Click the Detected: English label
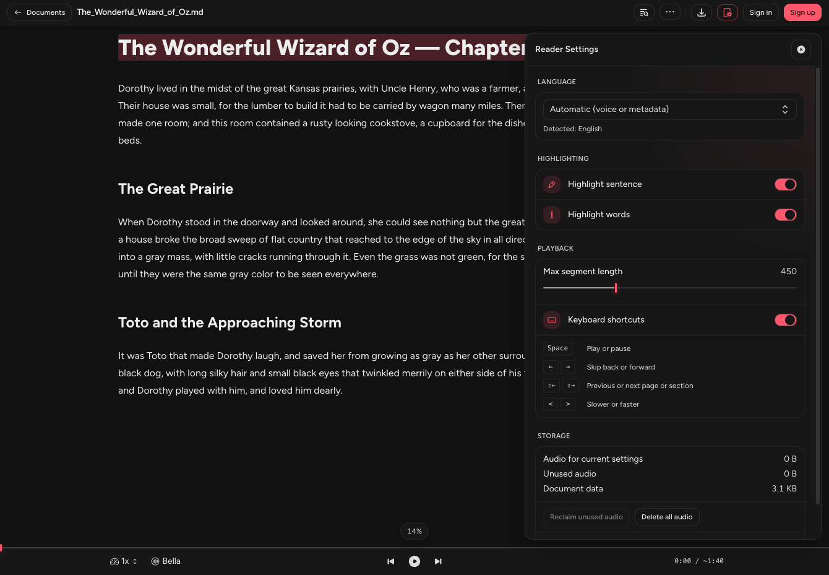This screenshot has width=829, height=575. pos(572,129)
